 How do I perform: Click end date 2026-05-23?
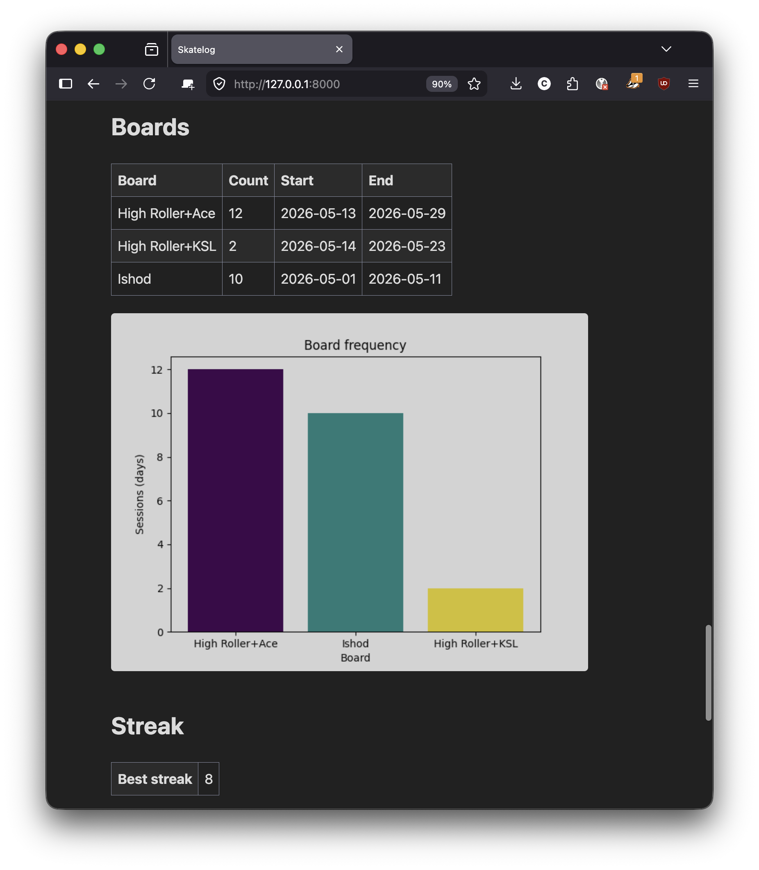407,246
